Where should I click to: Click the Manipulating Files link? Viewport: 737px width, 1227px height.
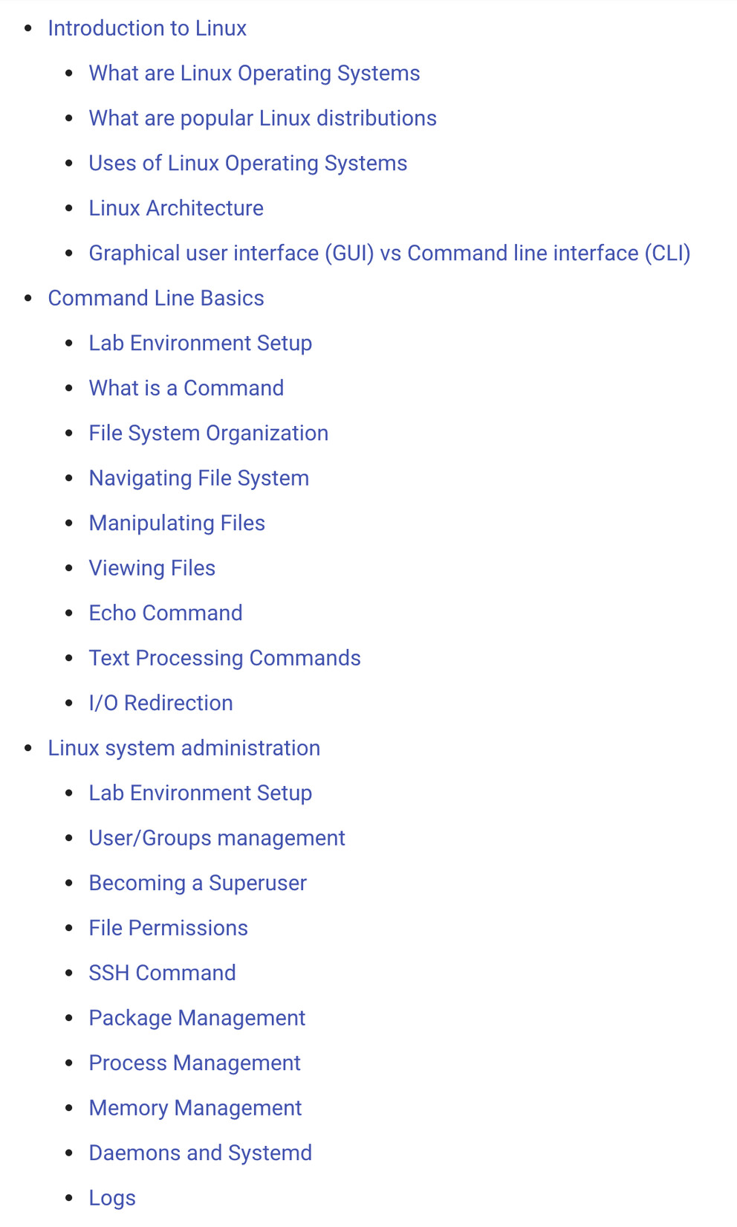click(177, 524)
